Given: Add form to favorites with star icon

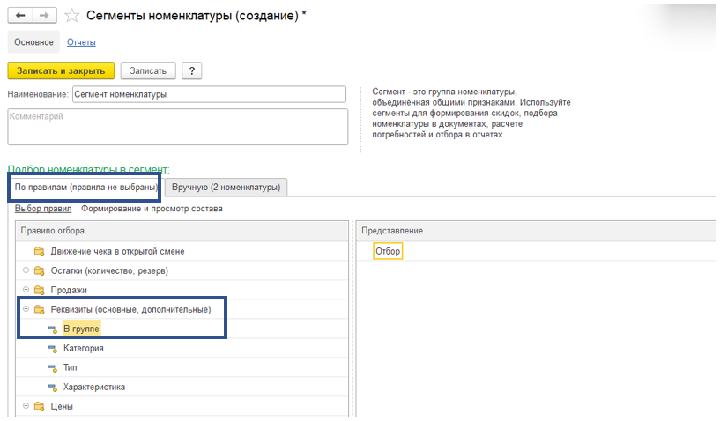Looking at the screenshot, I should pos(71,16).
